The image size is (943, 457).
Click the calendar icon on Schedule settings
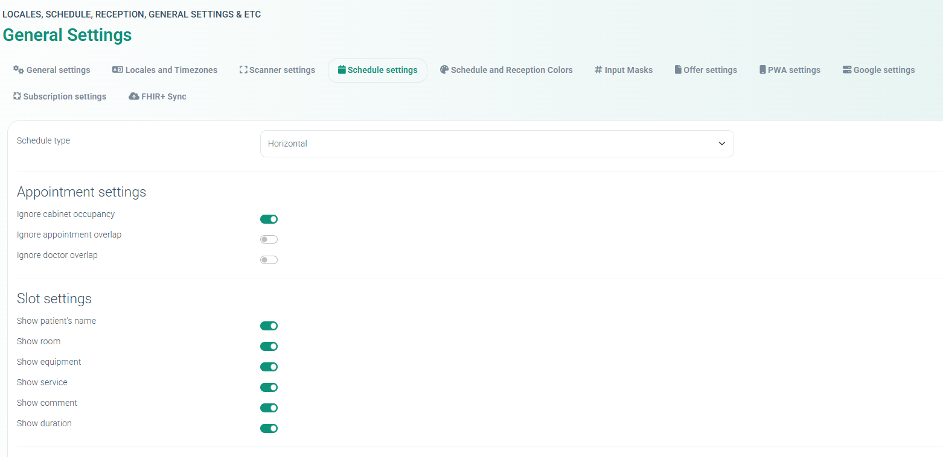(x=342, y=70)
